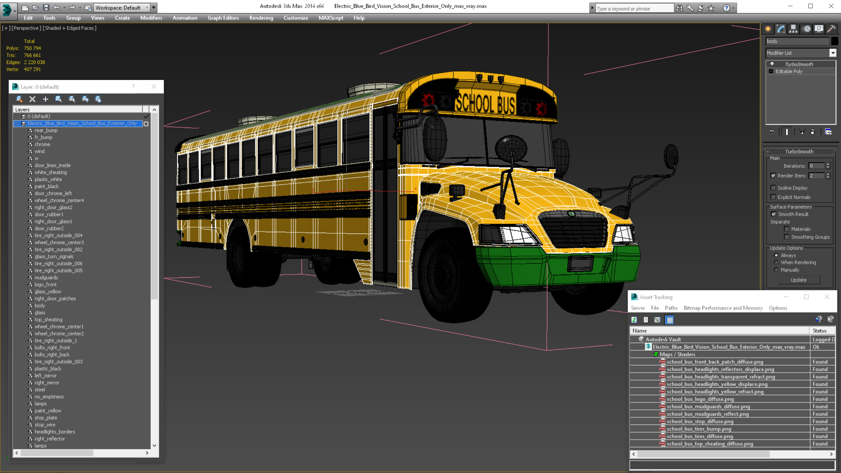
Task: Click Refresh icon in Asset Tracking
Action: 634,320
